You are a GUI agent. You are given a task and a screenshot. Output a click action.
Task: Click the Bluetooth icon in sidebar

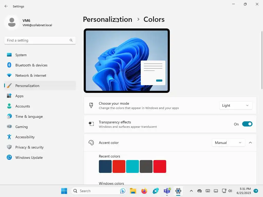pos(9,65)
